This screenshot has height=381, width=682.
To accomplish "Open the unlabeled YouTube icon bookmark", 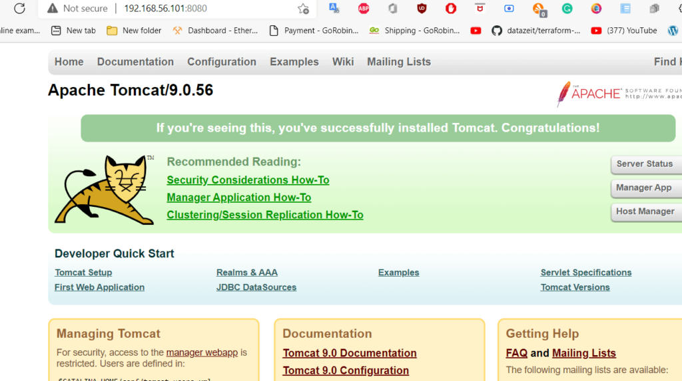I will tap(476, 31).
